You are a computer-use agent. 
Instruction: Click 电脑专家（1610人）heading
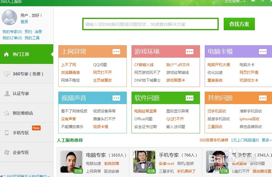pyautogui.click(x=106, y=155)
